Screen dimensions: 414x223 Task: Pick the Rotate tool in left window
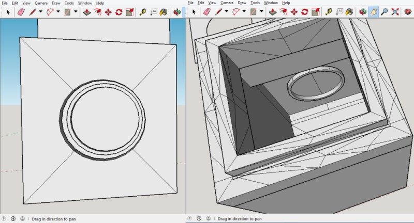[119, 12]
